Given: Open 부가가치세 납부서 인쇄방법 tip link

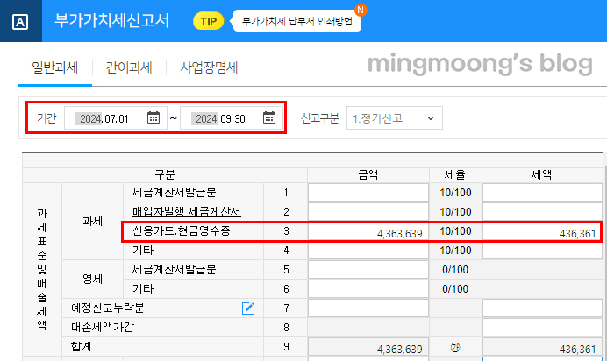Looking at the screenshot, I should [x=296, y=21].
